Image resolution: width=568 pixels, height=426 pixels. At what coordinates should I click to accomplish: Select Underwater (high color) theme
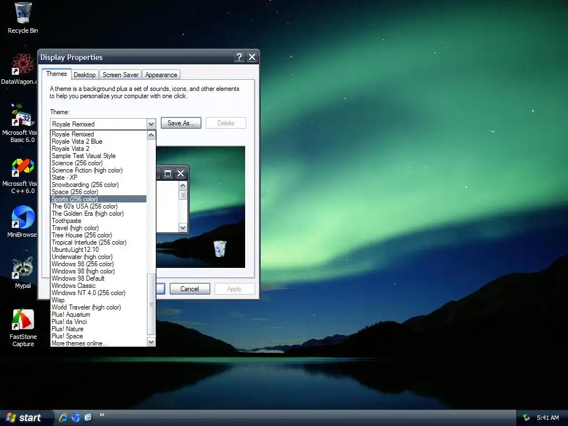99,257
